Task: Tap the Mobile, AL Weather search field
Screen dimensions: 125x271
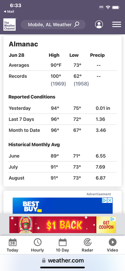Action: click(x=53, y=25)
